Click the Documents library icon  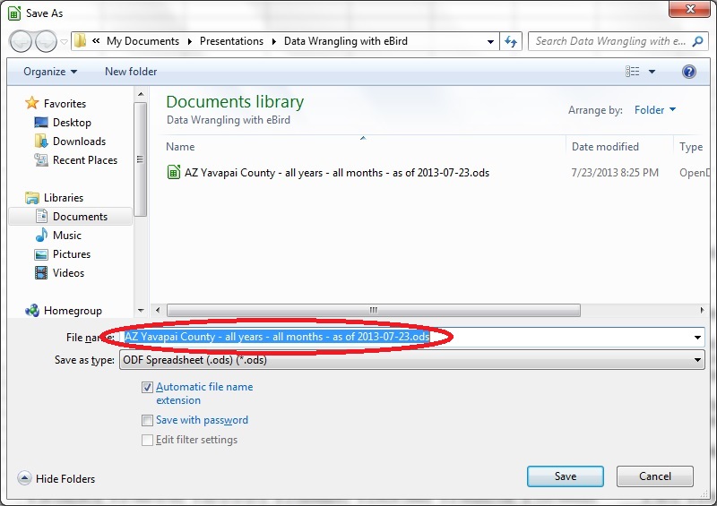tap(41, 216)
